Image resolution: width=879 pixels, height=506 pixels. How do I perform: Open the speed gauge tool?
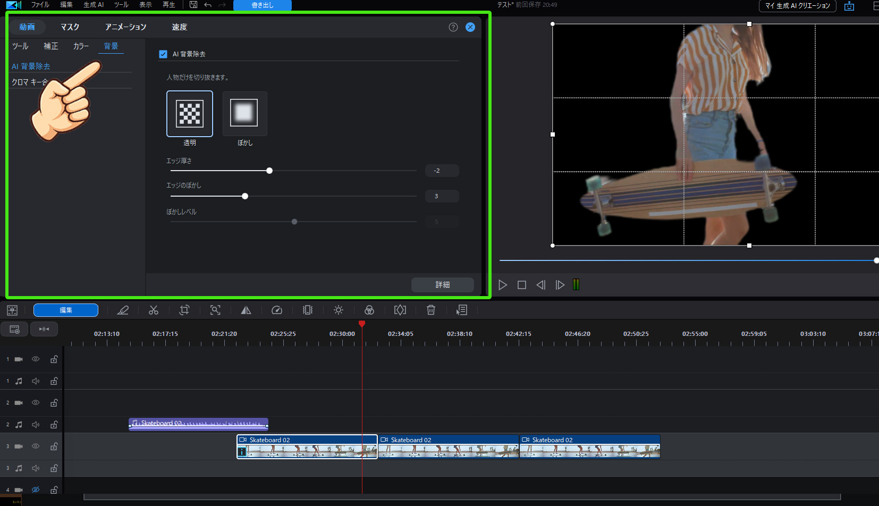tap(277, 310)
